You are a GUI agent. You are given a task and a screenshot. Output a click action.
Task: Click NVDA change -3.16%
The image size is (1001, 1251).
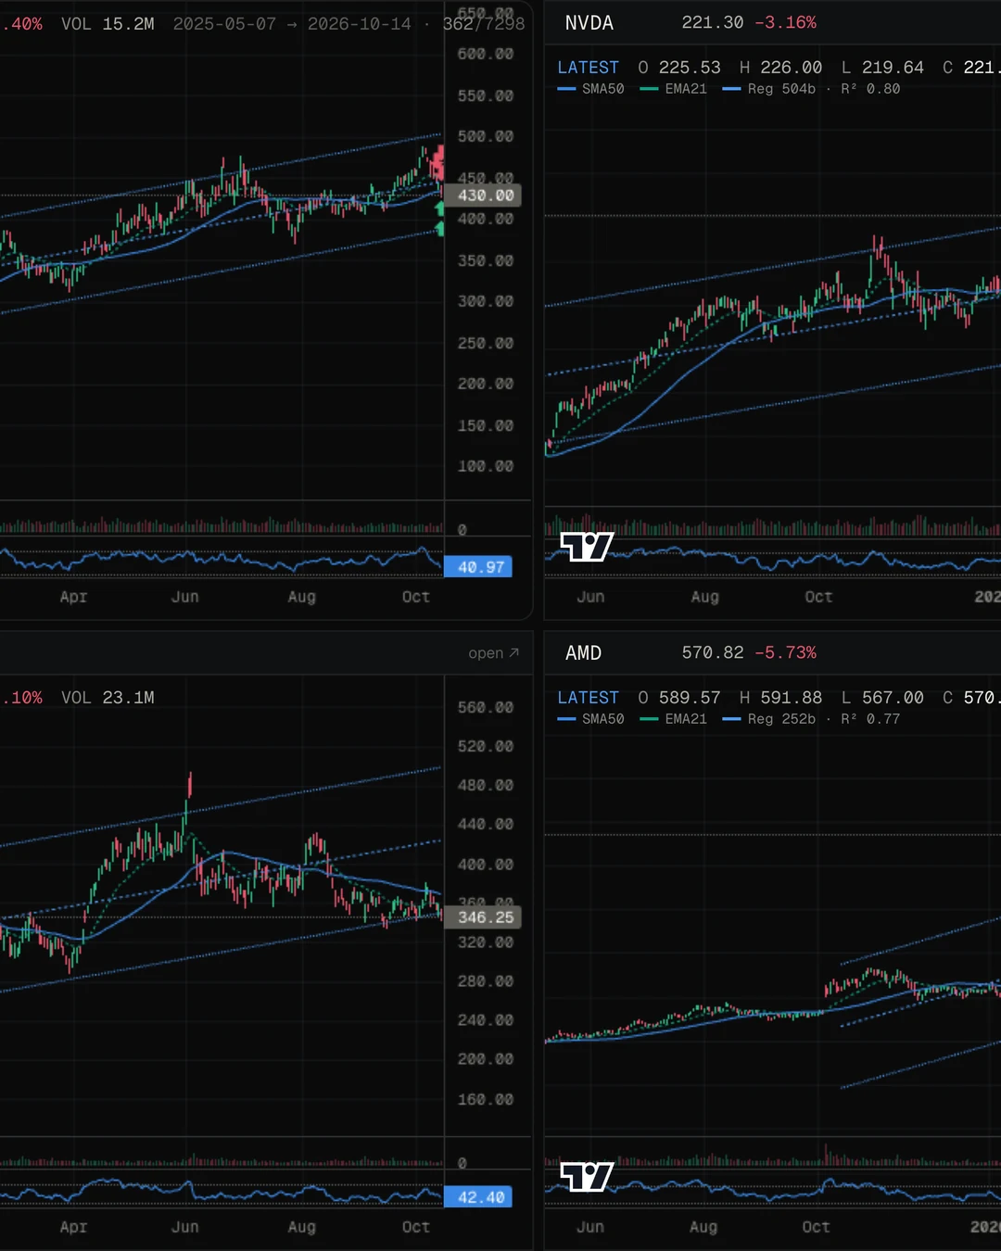pos(785,22)
